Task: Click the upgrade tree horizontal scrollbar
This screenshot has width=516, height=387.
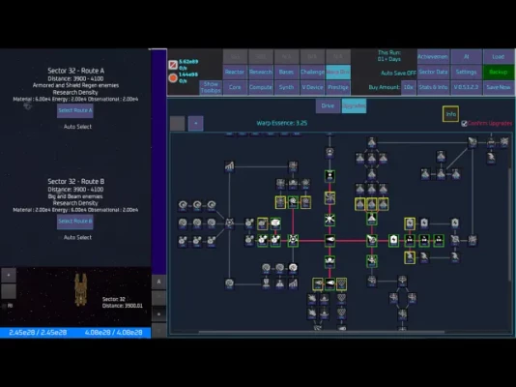Action: pos(321,332)
